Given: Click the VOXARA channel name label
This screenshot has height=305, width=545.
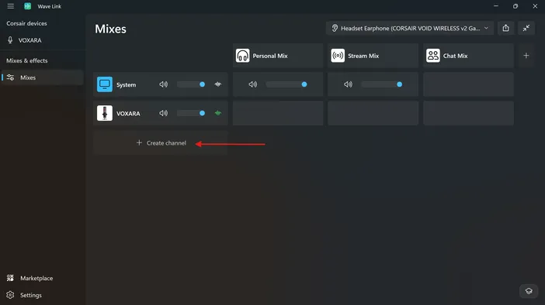Looking at the screenshot, I should [128, 114].
